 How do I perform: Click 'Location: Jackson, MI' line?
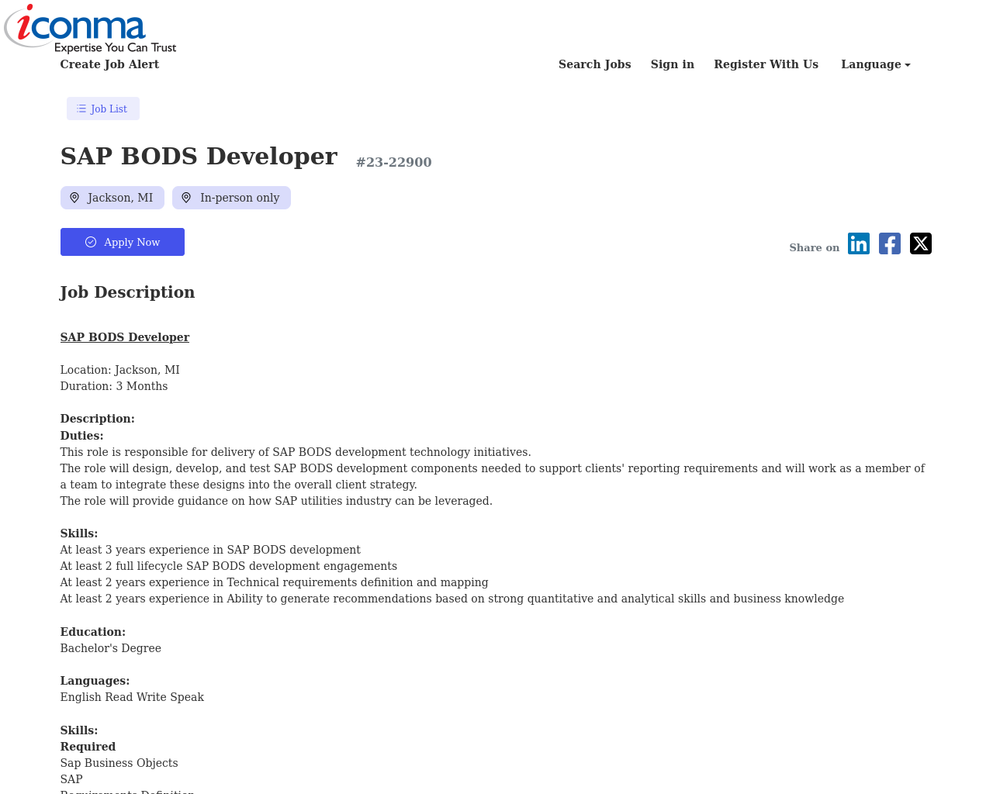coord(120,370)
